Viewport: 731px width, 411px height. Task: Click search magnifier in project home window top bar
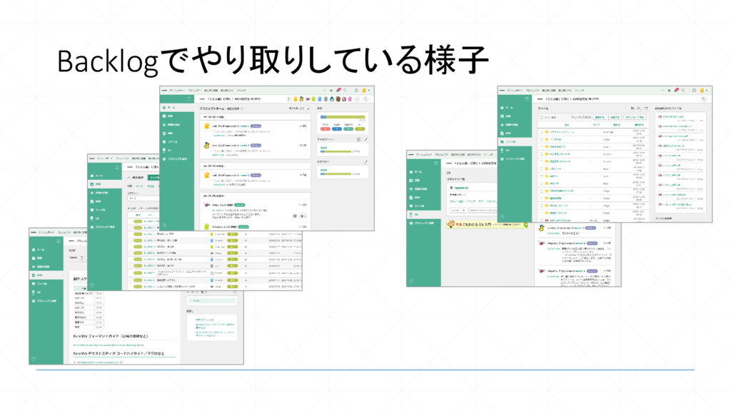[x=345, y=91]
